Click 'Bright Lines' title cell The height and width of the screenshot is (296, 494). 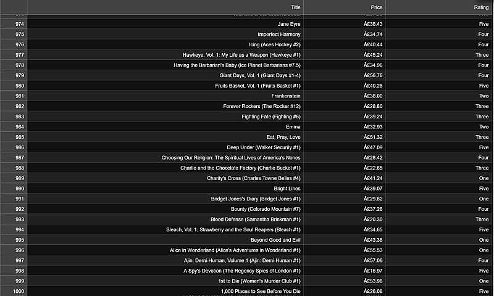point(165,189)
